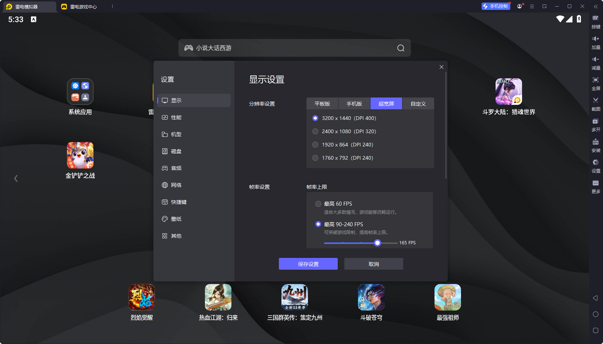Close the settings dialog
This screenshot has height=344, width=603.
[441, 67]
